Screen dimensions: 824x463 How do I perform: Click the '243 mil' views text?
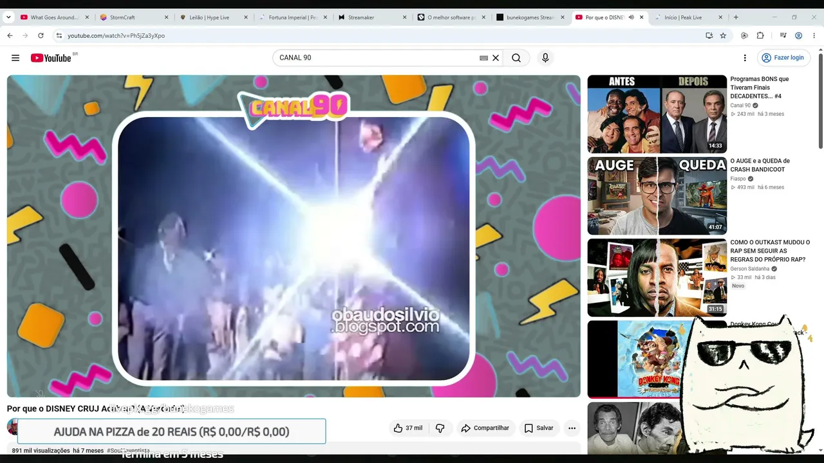pos(745,114)
